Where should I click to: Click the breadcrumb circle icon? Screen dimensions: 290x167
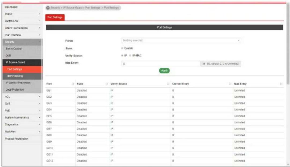click(x=48, y=8)
